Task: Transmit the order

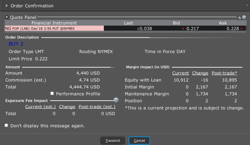Action: click(x=113, y=141)
